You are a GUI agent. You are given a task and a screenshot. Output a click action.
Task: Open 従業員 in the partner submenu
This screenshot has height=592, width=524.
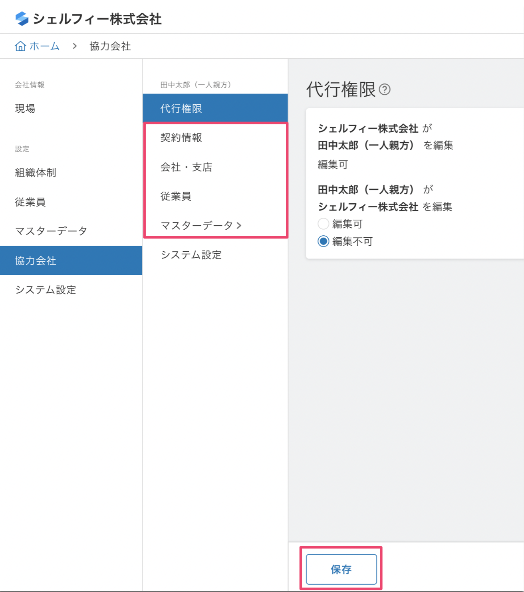tap(176, 196)
